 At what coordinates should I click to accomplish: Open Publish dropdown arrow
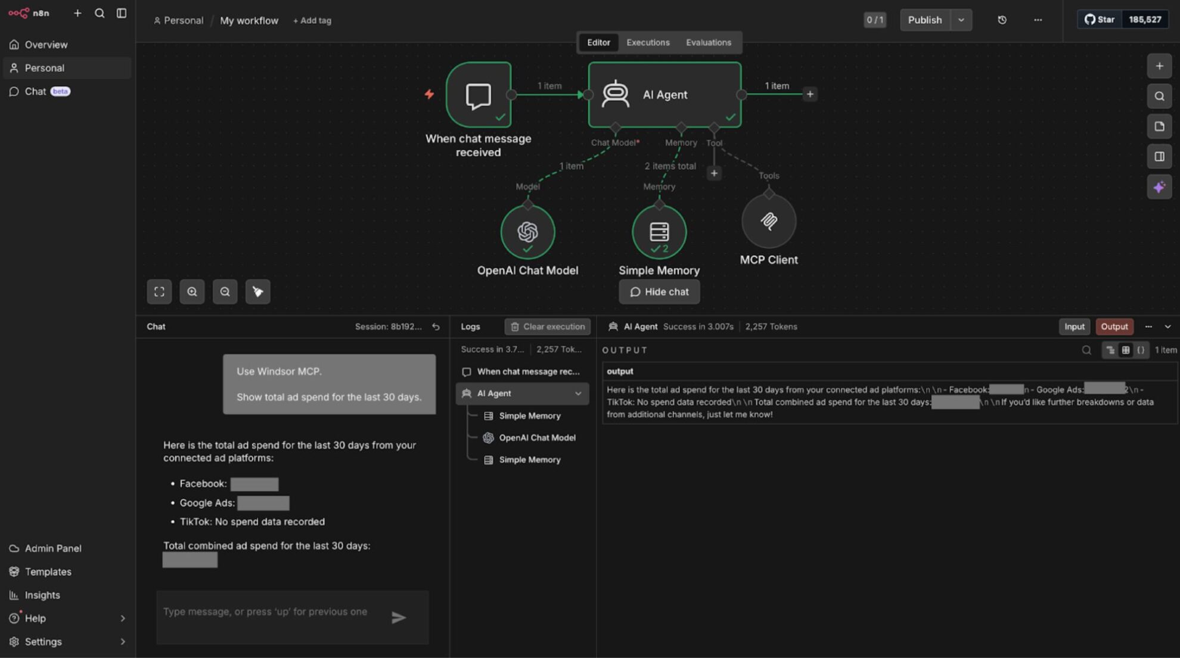point(961,20)
